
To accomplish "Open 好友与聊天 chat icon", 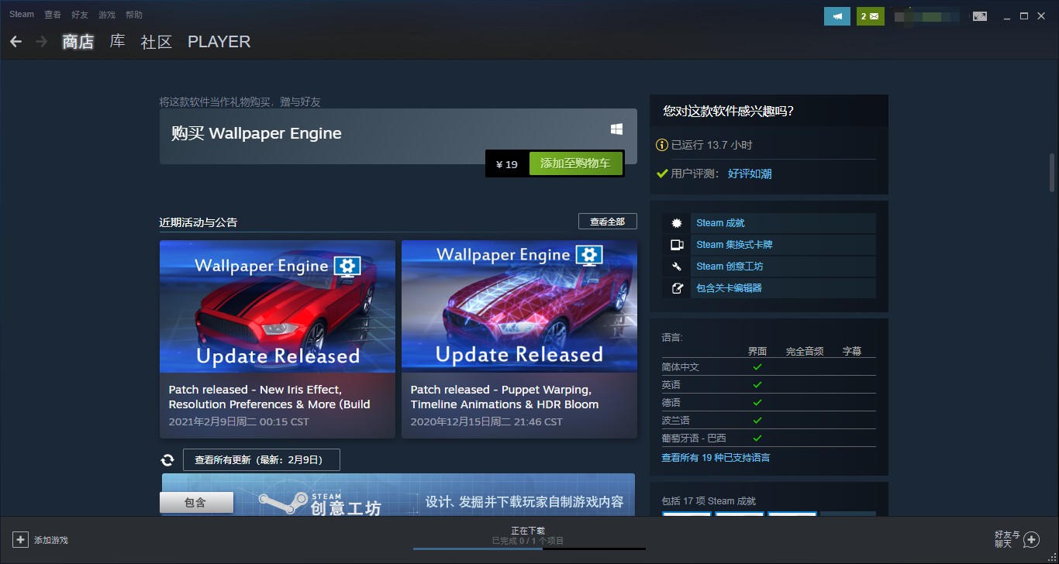I will pos(1031,540).
